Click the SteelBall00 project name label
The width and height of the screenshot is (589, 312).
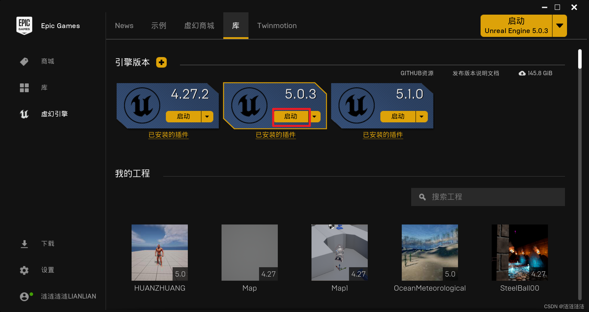520,288
